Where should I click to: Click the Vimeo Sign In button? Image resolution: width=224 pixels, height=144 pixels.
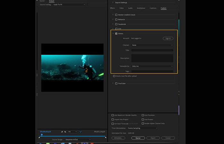tap(168, 38)
